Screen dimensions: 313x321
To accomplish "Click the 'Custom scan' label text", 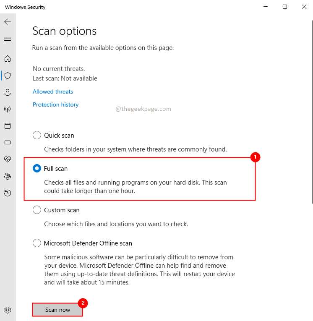I will click(62, 210).
